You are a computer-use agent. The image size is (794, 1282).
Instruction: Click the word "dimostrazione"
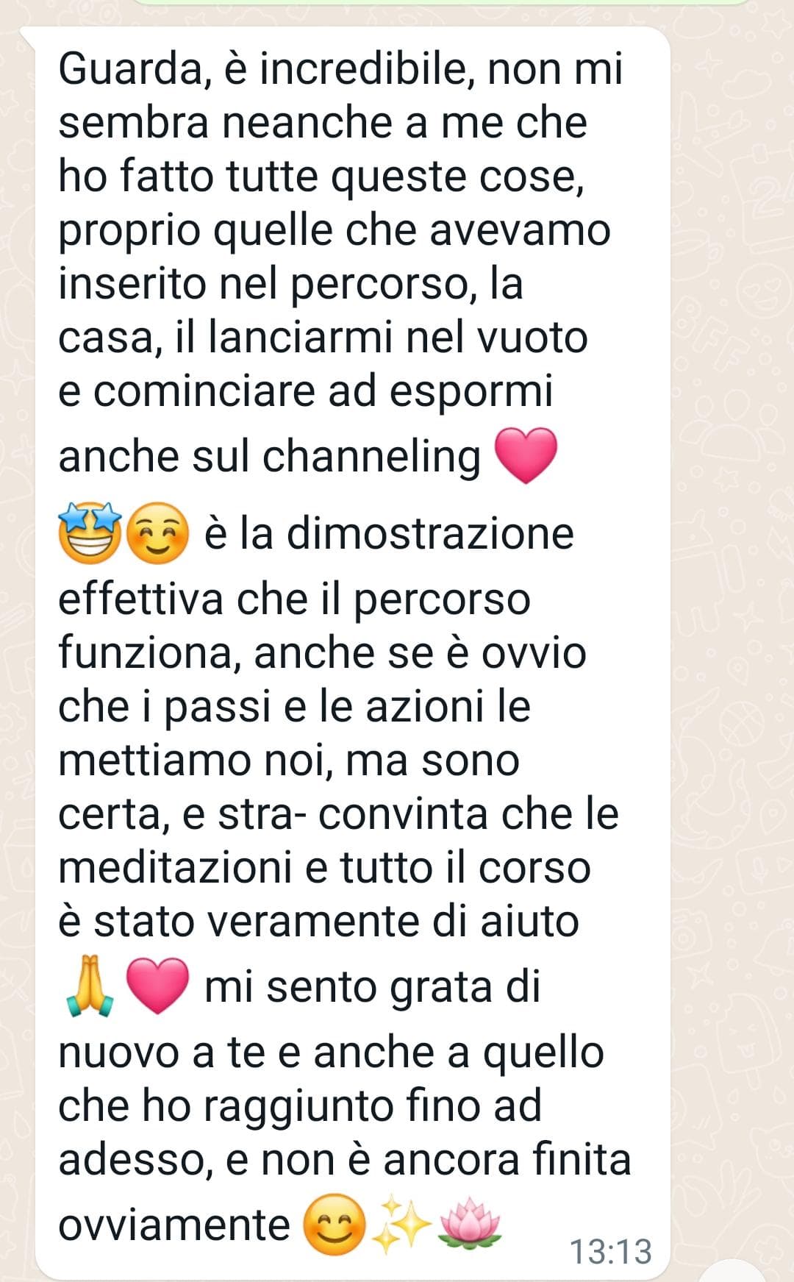[430, 533]
